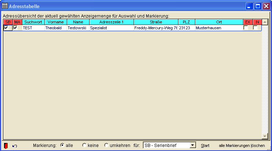Screen dimensions: 272x151
Task: Click the Adresszeile 1 column header
Action: [112, 22]
